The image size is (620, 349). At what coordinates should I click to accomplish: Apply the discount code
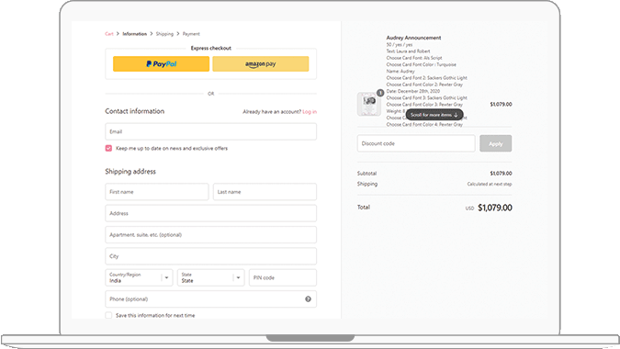click(x=495, y=143)
